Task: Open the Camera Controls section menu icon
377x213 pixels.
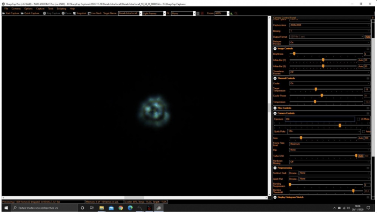Action: click(x=368, y=113)
